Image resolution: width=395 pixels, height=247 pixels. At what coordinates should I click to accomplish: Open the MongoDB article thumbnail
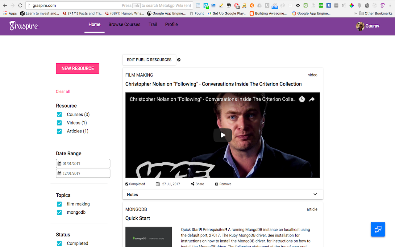[x=148, y=237]
